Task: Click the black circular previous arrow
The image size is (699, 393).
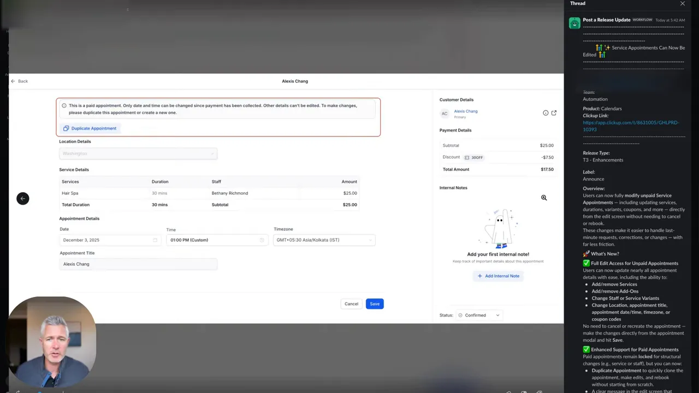Action: coord(22,198)
